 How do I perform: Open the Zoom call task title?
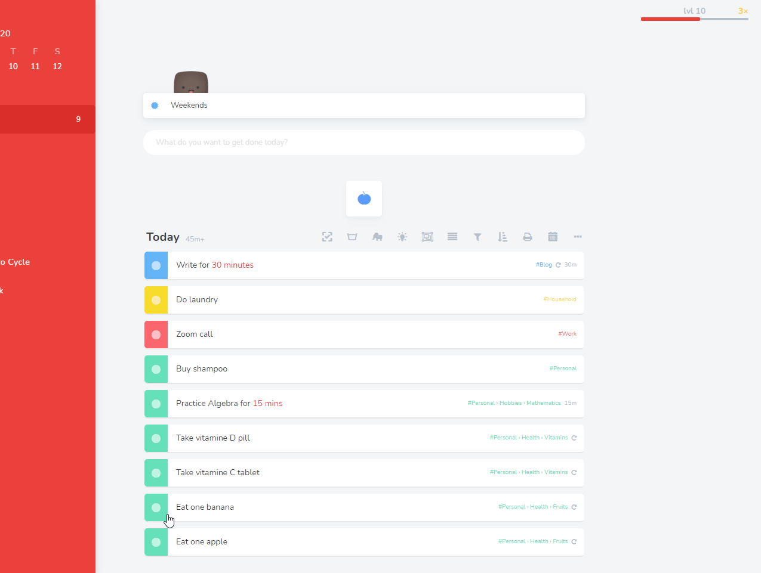[195, 334]
